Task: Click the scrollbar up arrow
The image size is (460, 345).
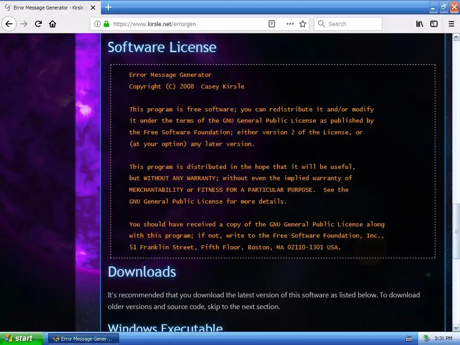Action: coord(456,37)
